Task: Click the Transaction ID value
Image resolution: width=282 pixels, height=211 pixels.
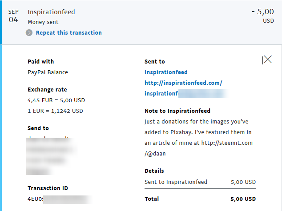Action: point(60,199)
